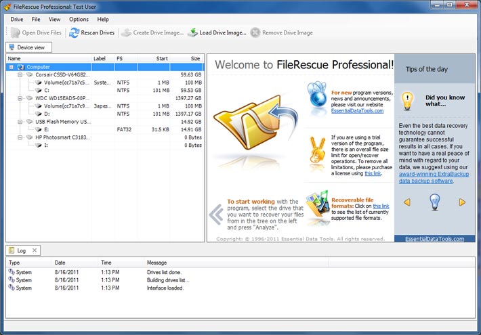Click the HP Photosmart C3183 device icon
Screen dimensions: 481x335
coord(29,137)
